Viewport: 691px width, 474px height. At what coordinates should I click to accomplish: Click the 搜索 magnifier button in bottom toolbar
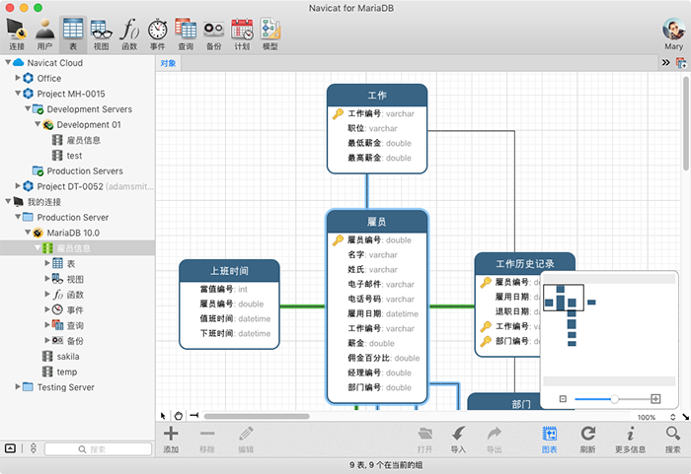tap(672, 440)
